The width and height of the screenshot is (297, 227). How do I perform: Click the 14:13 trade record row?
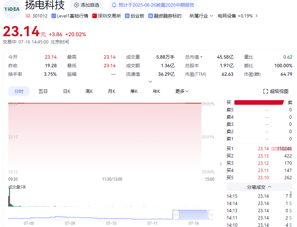(x=259, y=211)
